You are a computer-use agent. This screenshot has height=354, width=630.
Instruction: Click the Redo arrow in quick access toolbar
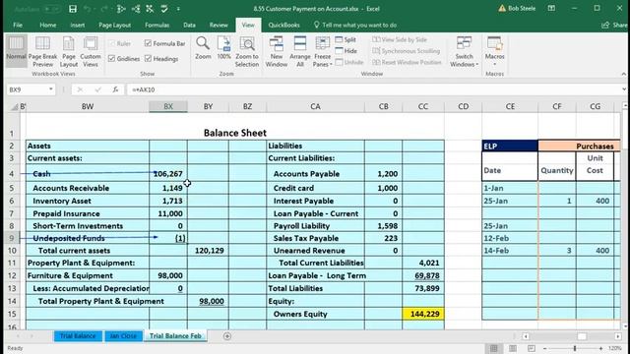click(104, 9)
